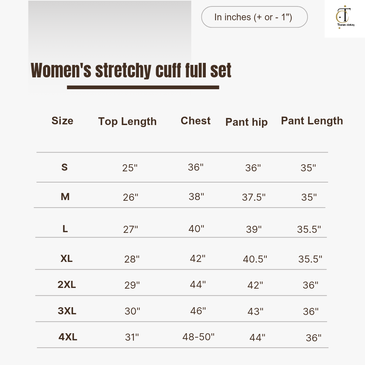Select the Top Length column header
The width and height of the screenshot is (365, 365).
click(x=127, y=121)
